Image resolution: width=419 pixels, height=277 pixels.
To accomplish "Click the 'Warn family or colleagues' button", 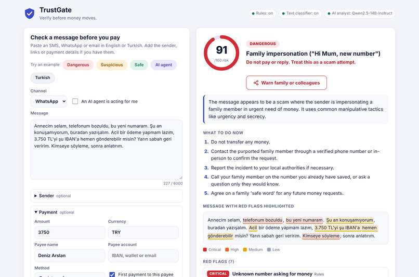I will point(286,83).
